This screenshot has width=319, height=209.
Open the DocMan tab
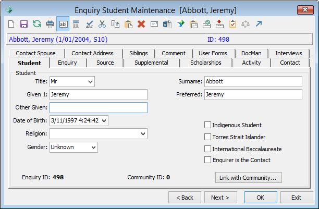(251, 53)
